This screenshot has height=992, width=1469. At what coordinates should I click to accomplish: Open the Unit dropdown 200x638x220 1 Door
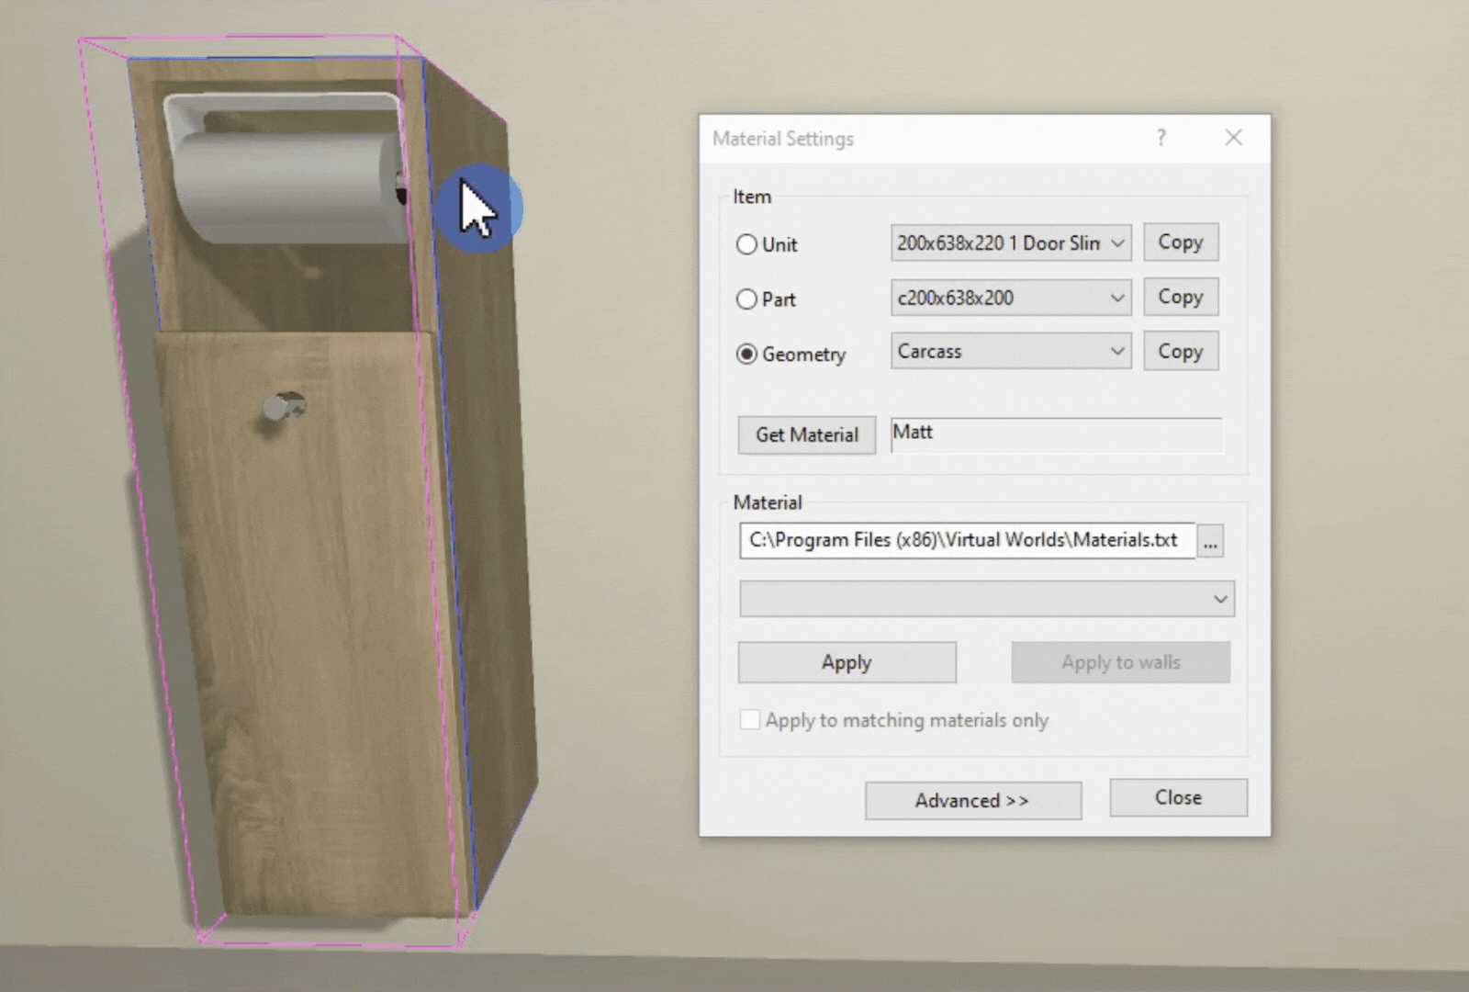[1011, 243]
